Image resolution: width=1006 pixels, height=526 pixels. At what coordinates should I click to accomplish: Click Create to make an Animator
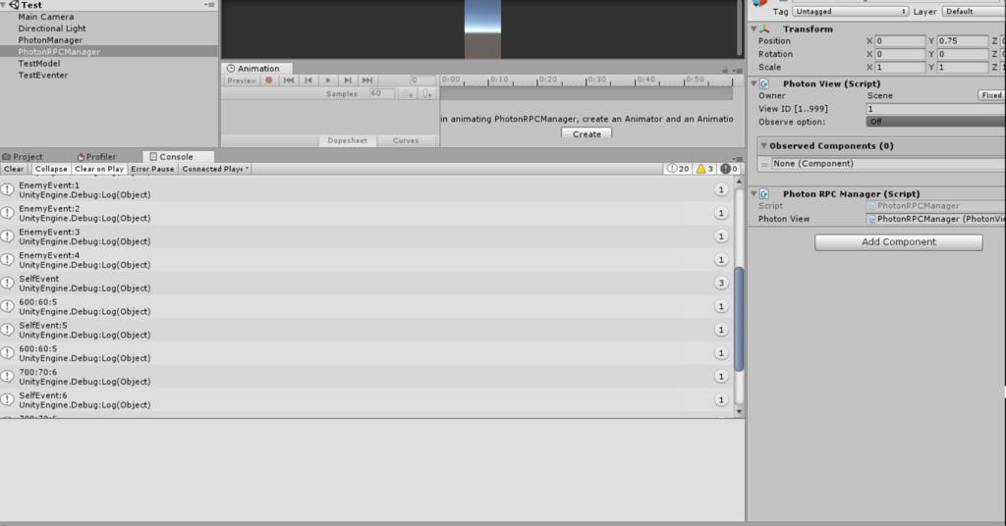click(587, 133)
